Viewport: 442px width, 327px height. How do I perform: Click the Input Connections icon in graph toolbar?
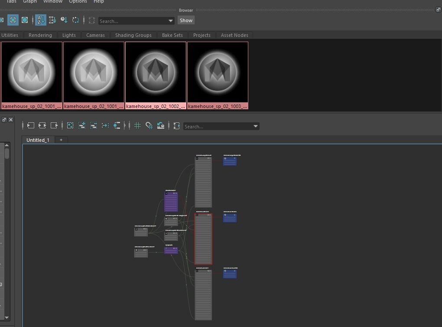31,125
